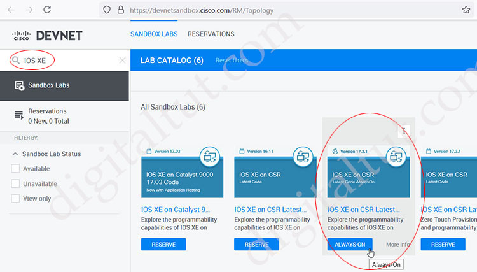This screenshot has width=477, height=272.
Task: Click the Reset filters link
Action: [232, 61]
